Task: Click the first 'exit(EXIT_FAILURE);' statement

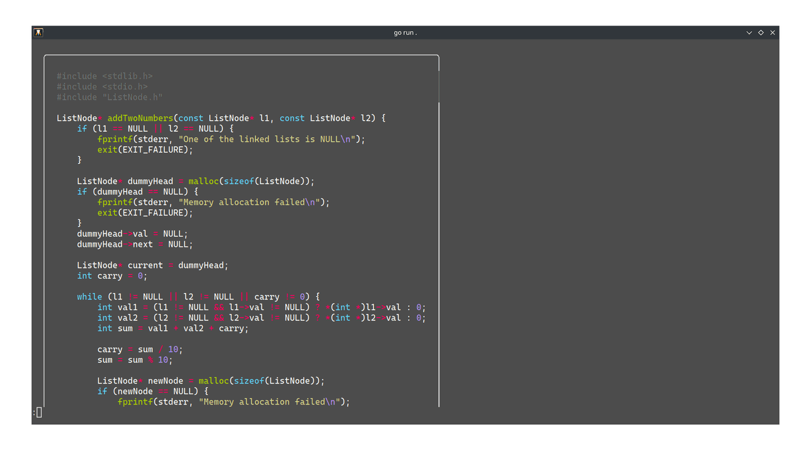Action: [145, 150]
